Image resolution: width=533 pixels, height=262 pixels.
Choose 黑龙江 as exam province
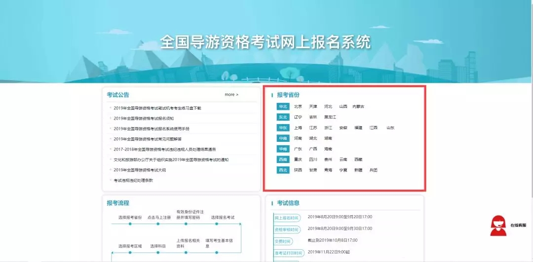coord(330,117)
